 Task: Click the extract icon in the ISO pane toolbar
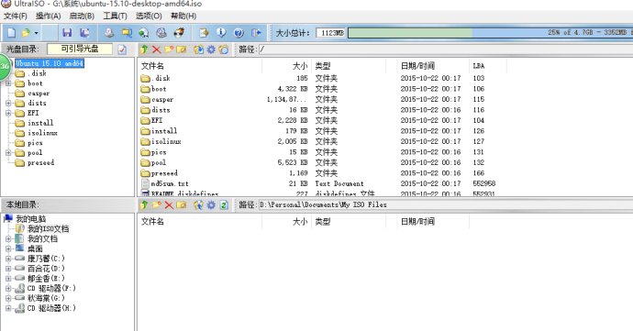click(198, 50)
